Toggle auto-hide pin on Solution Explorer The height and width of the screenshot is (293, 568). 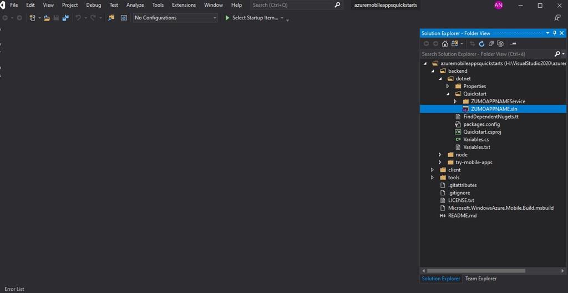click(555, 33)
